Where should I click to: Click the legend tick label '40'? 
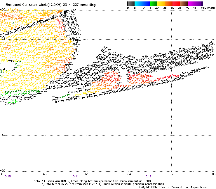pos(187,8)
